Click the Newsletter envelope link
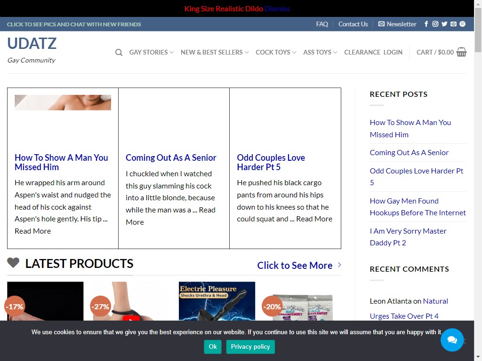Screen dimensions: 482x361 (397, 24)
